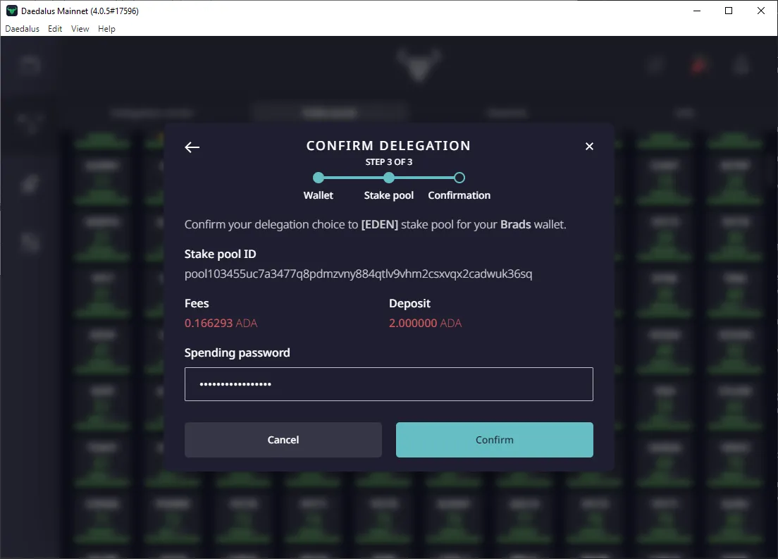Select the stake pool ID text

(x=358, y=274)
